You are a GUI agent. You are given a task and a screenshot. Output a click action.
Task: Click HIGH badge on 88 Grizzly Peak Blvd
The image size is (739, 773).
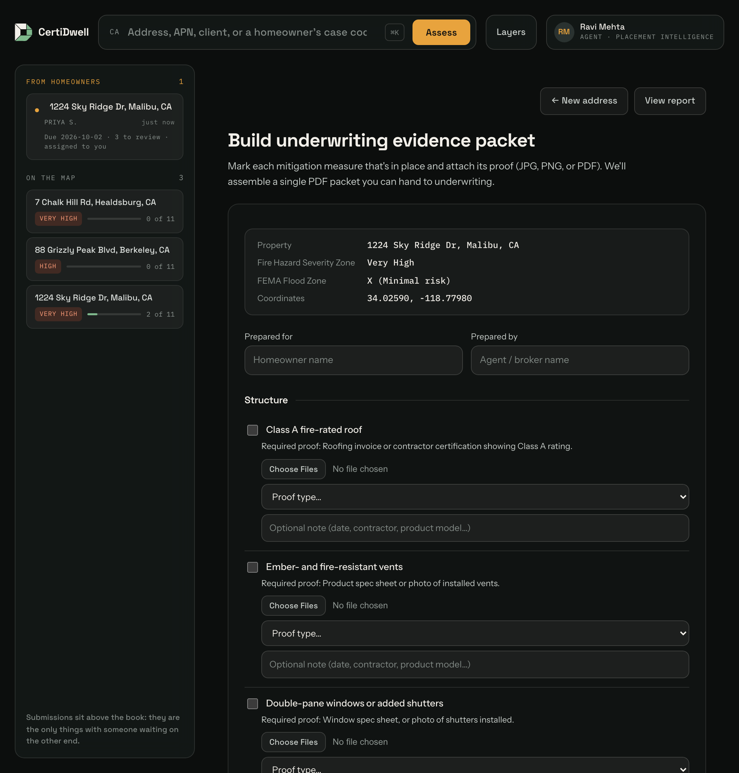pyautogui.click(x=48, y=267)
